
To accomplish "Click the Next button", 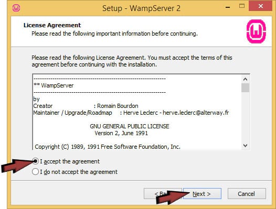I will click(202, 194).
